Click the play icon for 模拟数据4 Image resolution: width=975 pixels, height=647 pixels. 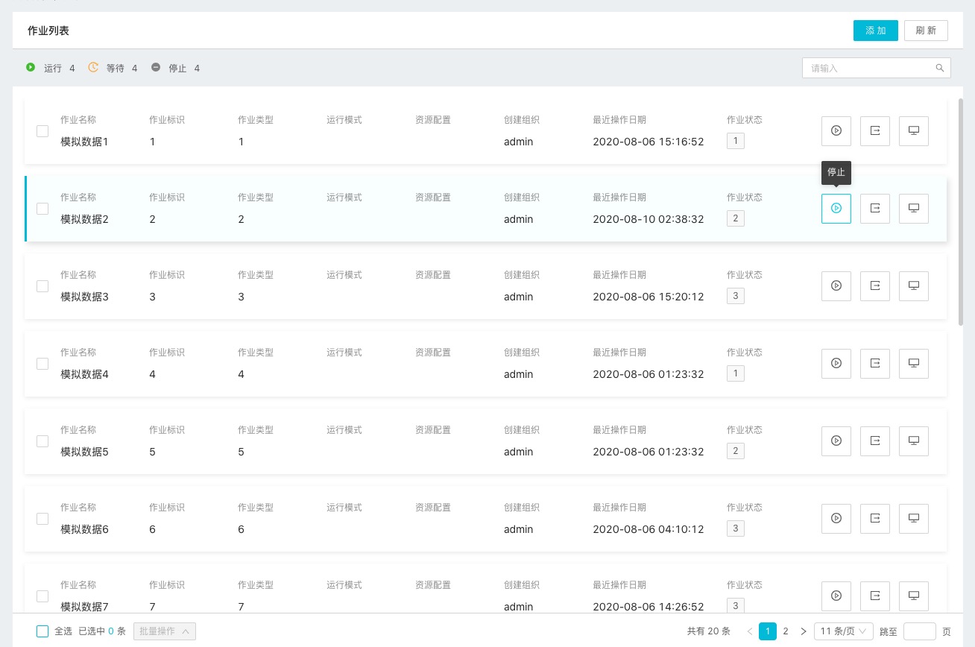836,363
